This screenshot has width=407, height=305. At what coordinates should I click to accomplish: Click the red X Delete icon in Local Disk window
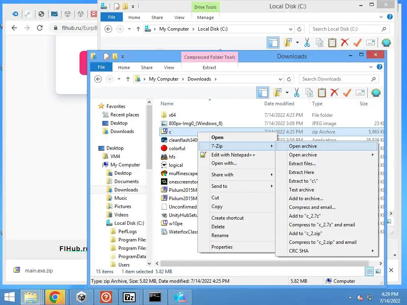coord(345,42)
